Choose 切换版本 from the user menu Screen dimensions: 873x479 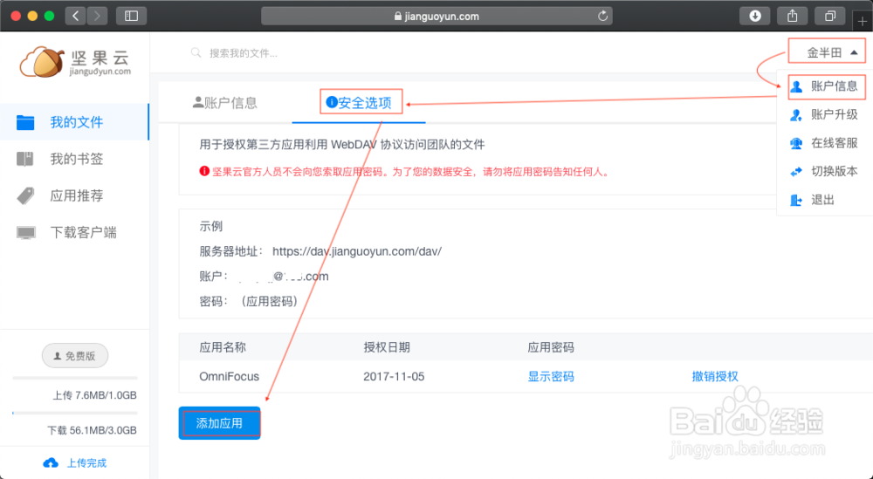click(x=825, y=171)
